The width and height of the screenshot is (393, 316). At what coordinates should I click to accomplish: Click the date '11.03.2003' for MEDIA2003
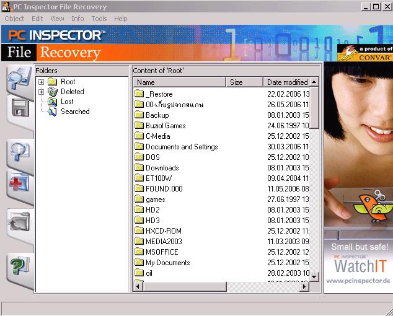click(x=284, y=241)
